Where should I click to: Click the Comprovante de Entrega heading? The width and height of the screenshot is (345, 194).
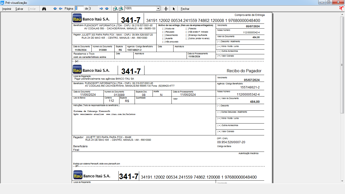(250, 15)
